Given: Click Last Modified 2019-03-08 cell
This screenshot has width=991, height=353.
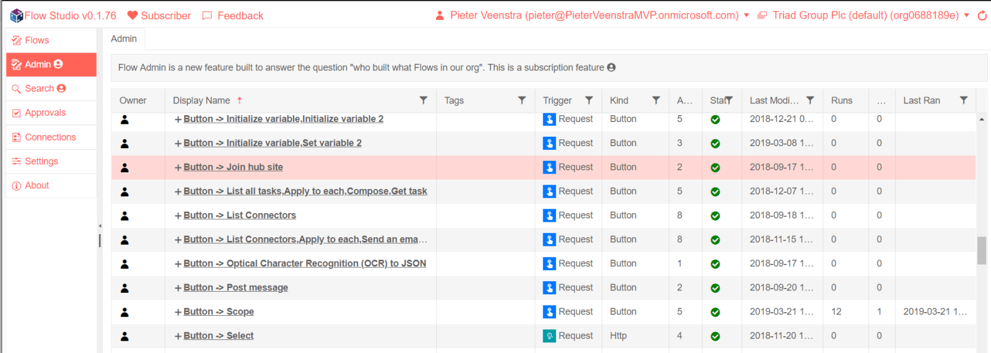Looking at the screenshot, I should [x=782, y=143].
